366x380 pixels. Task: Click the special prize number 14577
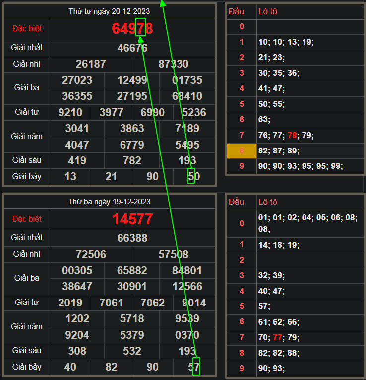[132, 219]
